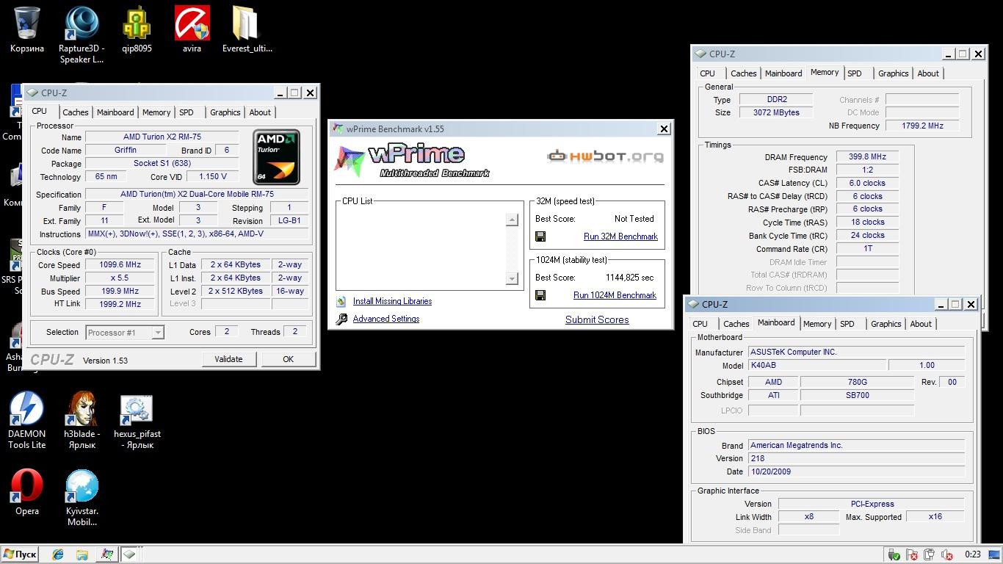Open hwbot.org logo in wPrime
This screenshot has height=564, width=1003.
tap(606, 156)
